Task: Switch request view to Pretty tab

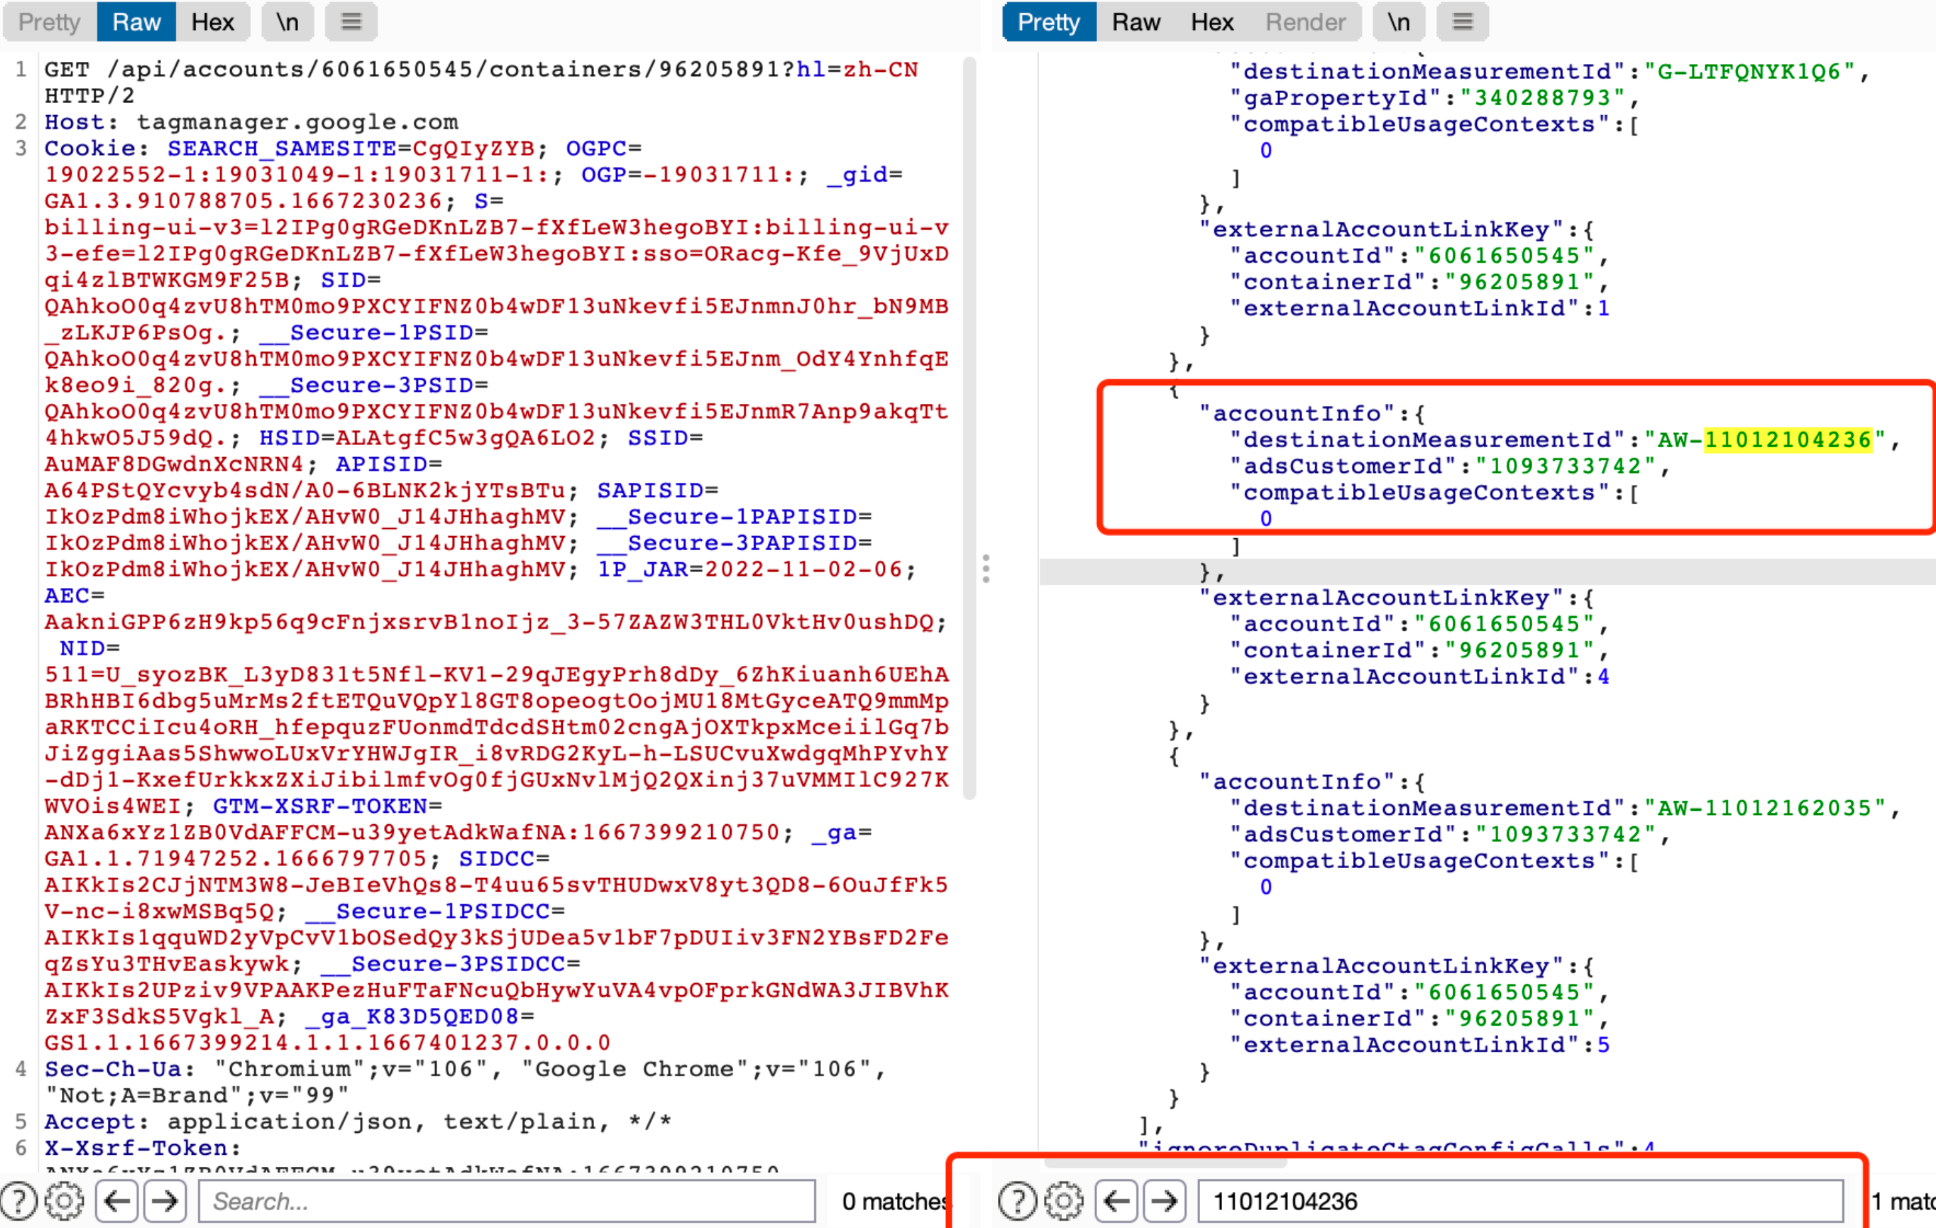Action: point(49,22)
